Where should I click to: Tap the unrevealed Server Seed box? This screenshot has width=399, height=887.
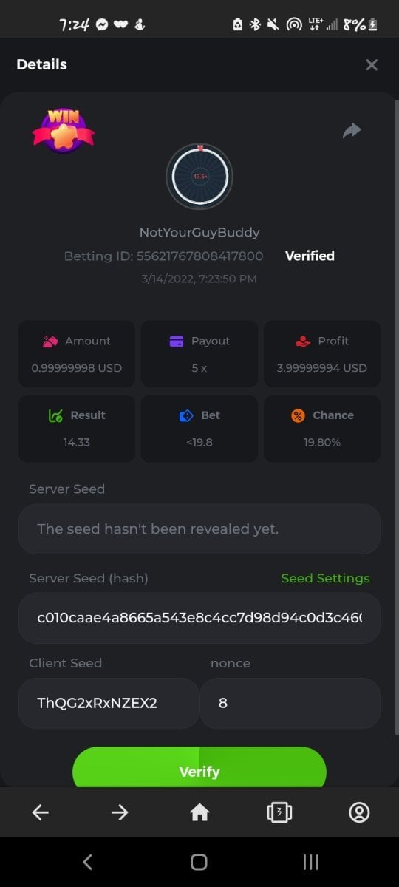199,529
